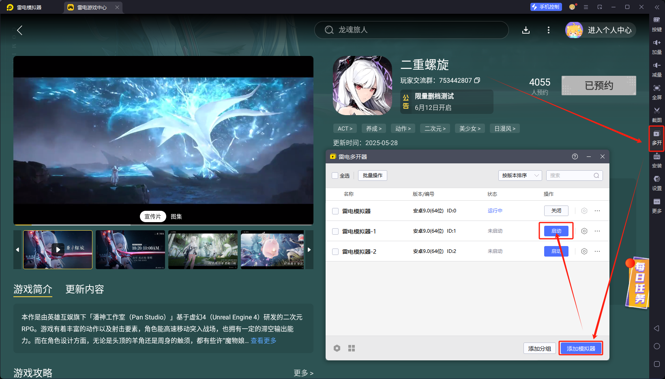This screenshot has height=379, width=665.
Task: Tap the Android home circle button
Action: [x=657, y=346]
